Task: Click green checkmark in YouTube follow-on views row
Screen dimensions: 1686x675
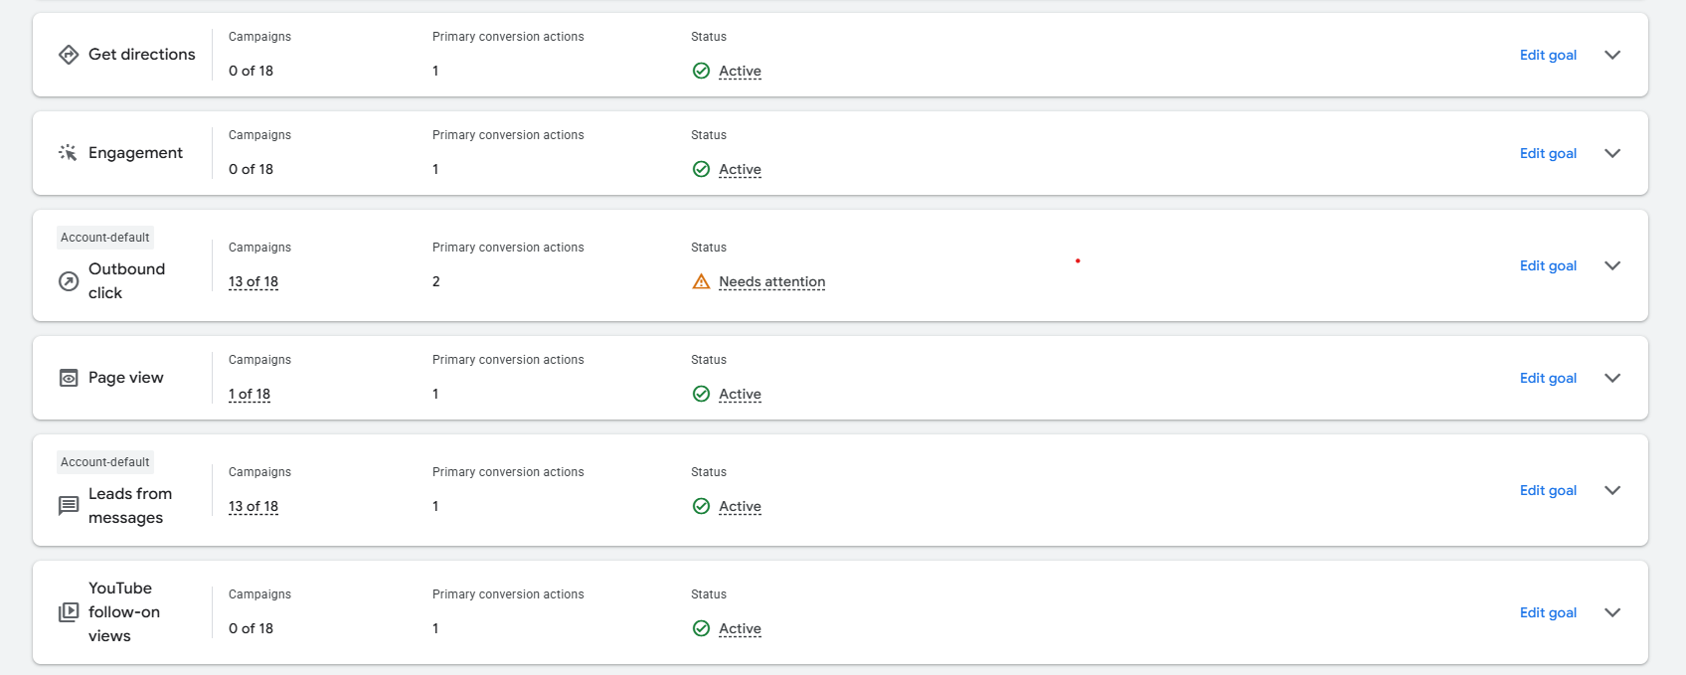Action: 701,628
